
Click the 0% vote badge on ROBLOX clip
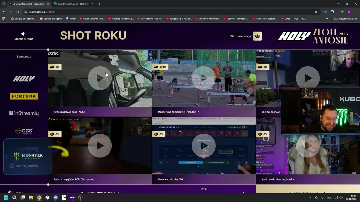(x=55, y=134)
